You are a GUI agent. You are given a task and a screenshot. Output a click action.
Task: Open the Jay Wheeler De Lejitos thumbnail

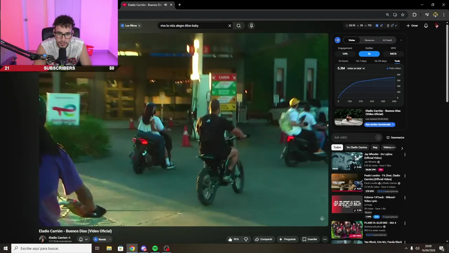click(347, 161)
